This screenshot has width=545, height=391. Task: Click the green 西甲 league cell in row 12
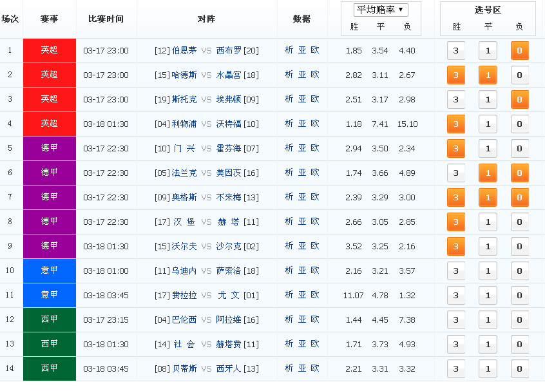(50, 319)
